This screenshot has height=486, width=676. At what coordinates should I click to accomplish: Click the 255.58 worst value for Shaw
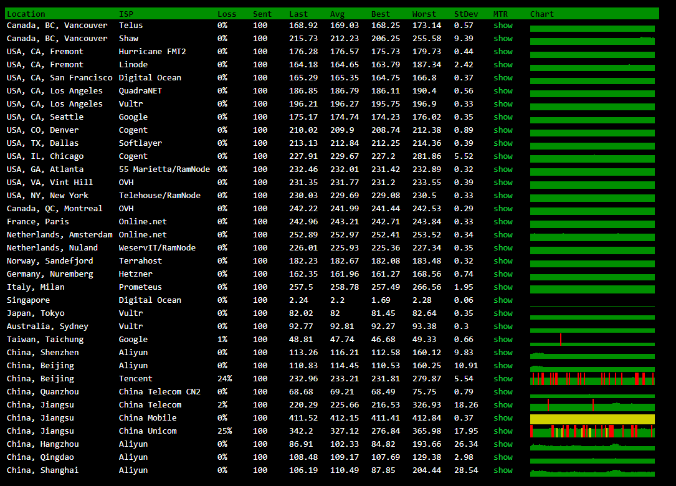pyautogui.click(x=427, y=39)
